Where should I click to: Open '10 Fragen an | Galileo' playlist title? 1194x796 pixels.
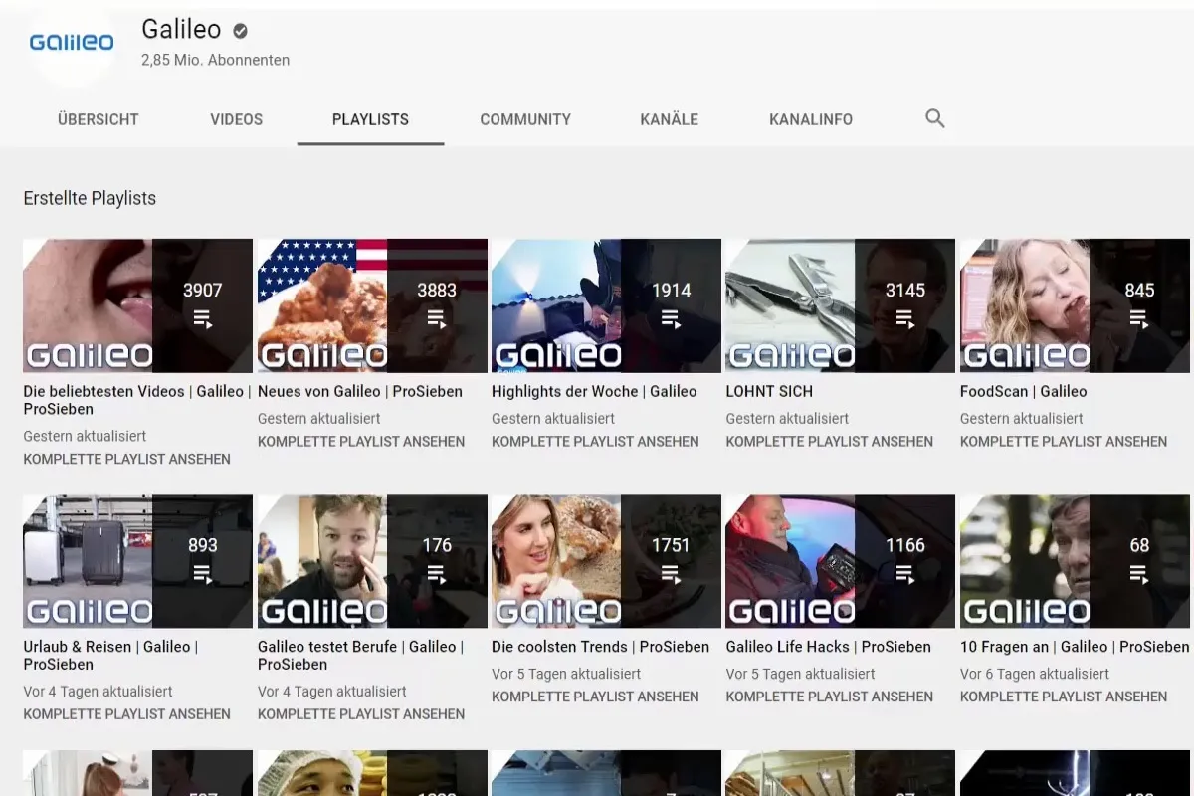(x=1075, y=647)
